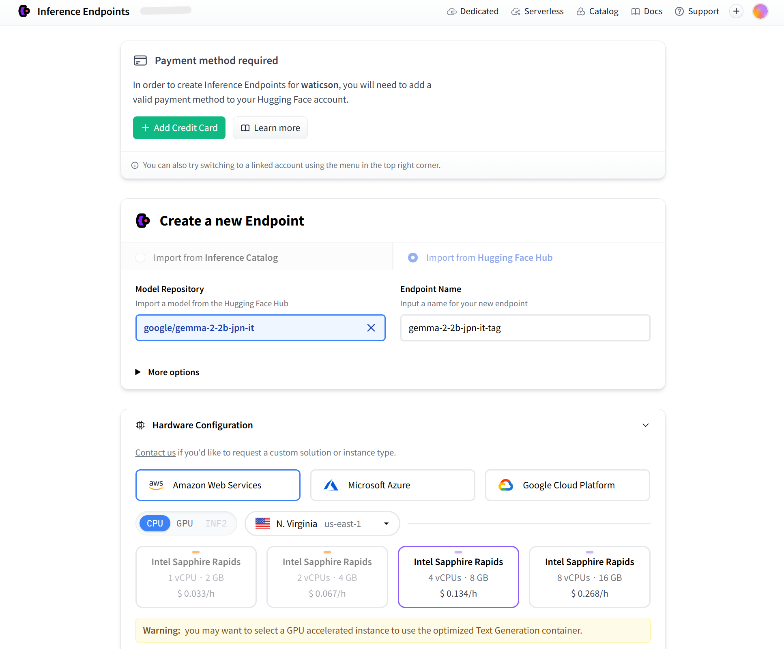Click the Inference Endpoints logo icon
This screenshot has width=784, height=649.
(24, 11)
